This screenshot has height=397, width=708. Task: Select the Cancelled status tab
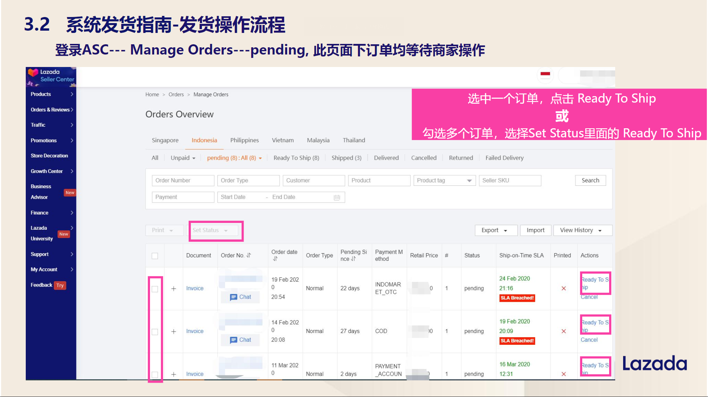(x=424, y=158)
